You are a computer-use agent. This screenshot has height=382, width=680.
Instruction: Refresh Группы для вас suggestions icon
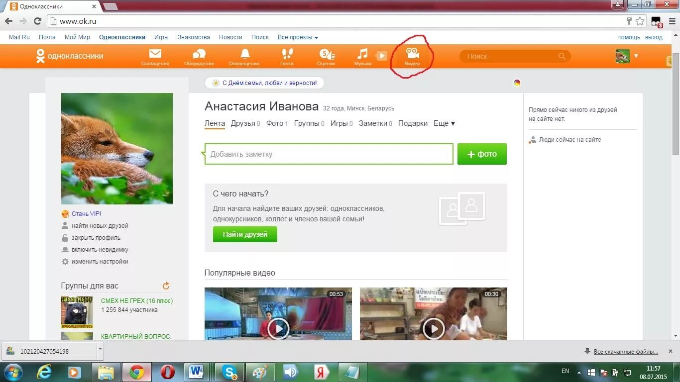pyautogui.click(x=166, y=286)
